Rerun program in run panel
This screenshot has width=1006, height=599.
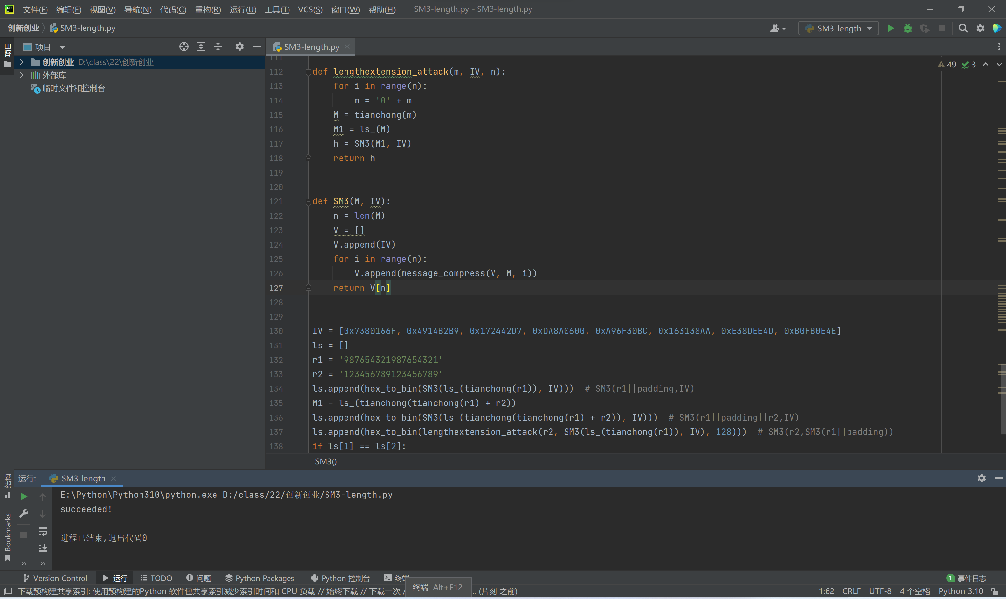point(24,496)
